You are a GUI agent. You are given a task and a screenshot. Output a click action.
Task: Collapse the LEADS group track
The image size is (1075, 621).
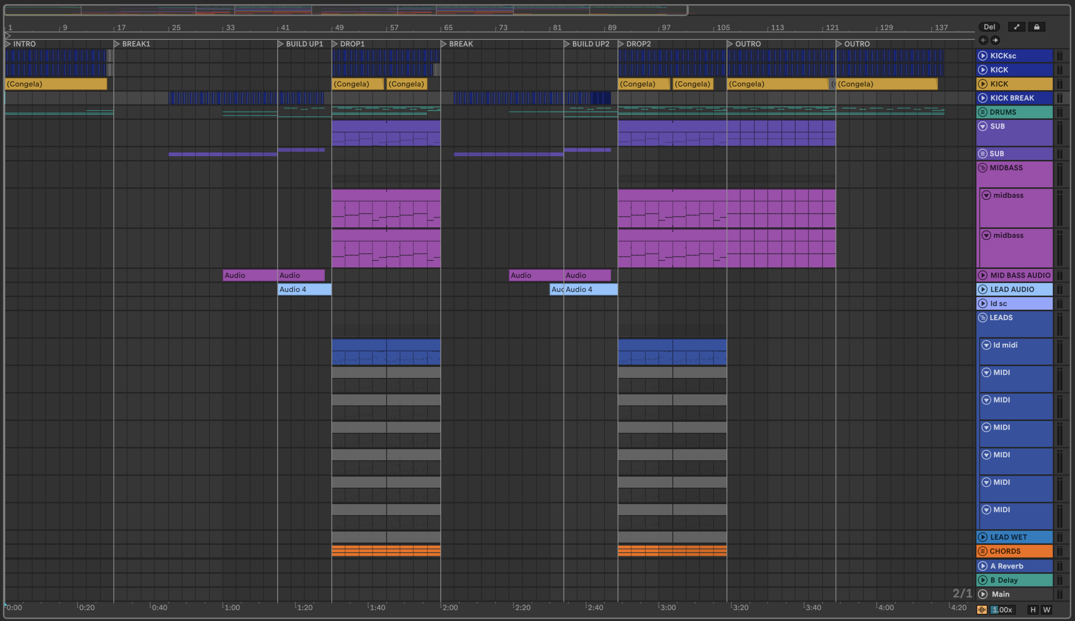[983, 318]
